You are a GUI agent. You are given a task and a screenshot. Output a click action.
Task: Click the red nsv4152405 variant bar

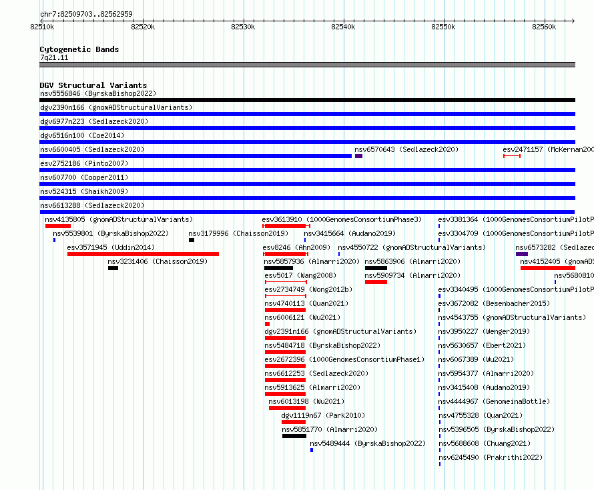[548, 268]
